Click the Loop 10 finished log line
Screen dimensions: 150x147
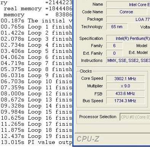point(37,81)
